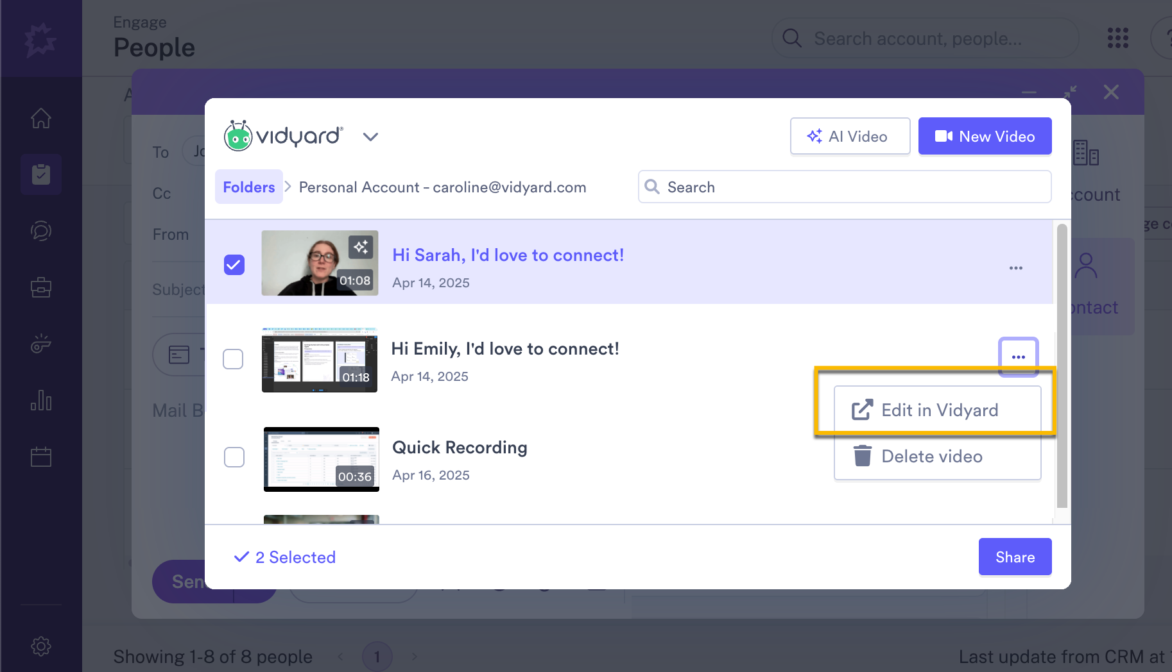
Task: Open the Hi Emily video thumbnail
Action: coord(320,360)
